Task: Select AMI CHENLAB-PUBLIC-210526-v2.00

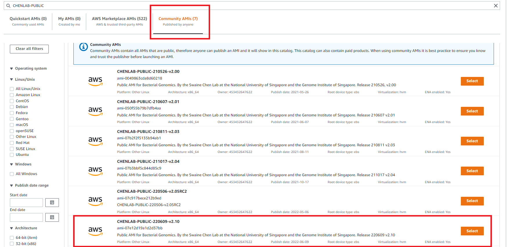Action: 472,81
